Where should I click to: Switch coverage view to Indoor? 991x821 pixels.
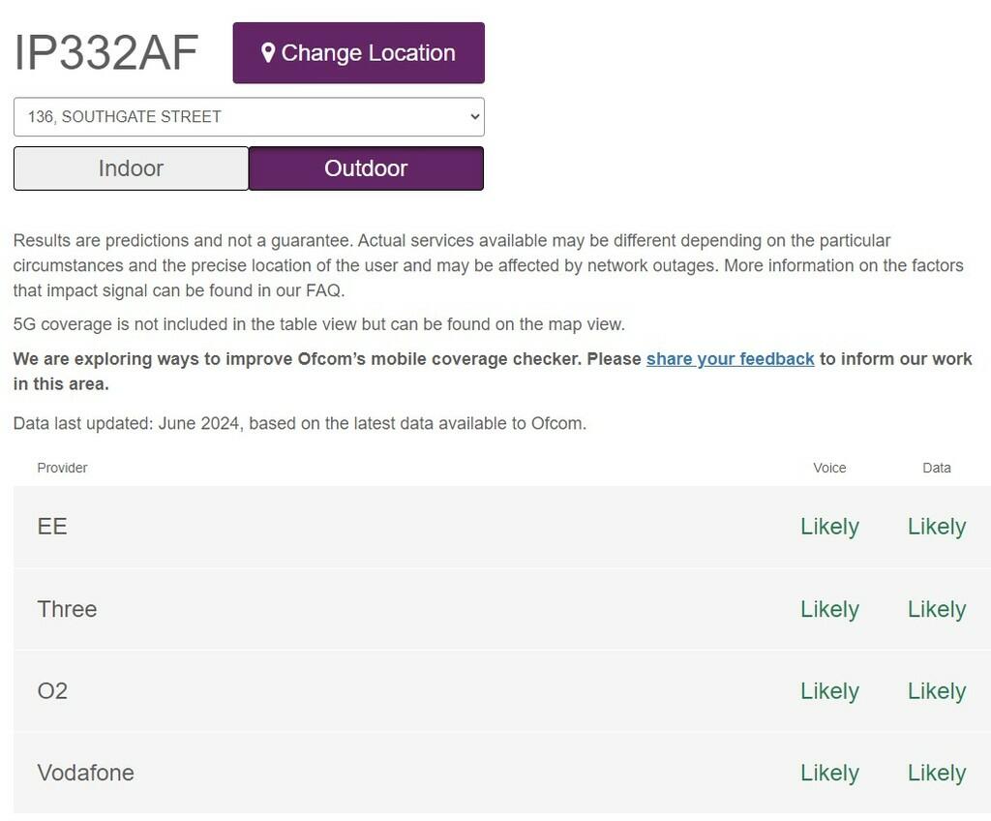click(x=131, y=168)
